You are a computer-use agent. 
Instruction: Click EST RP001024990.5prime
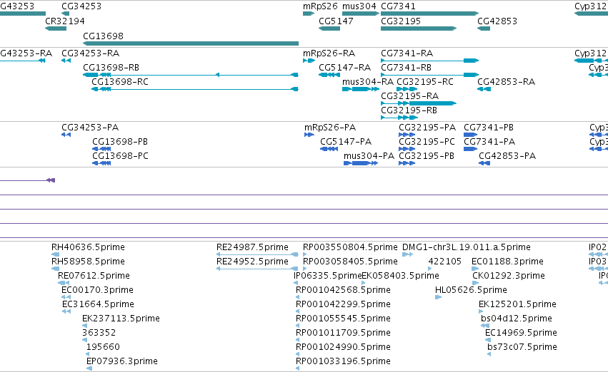pyautogui.click(x=343, y=347)
